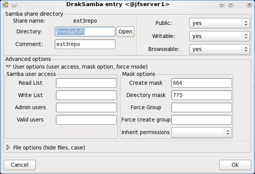Open the Browseable dropdown
Screen dimensions: 255x174
pyautogui.click(x=220, y=49)
